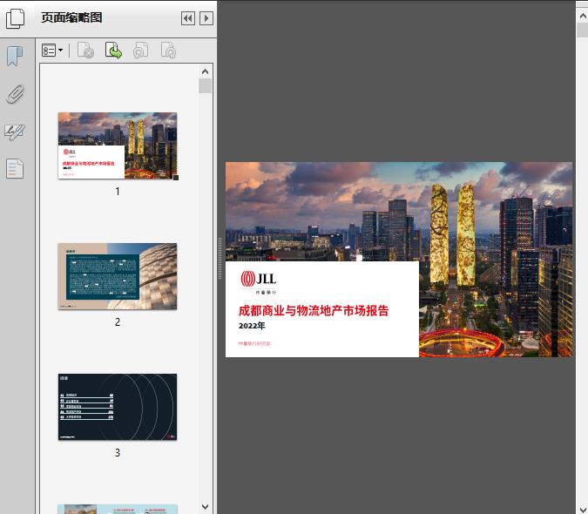
Task: Click the thumbnail panel scroll-up arrow
Action: (x=205, y=71)
